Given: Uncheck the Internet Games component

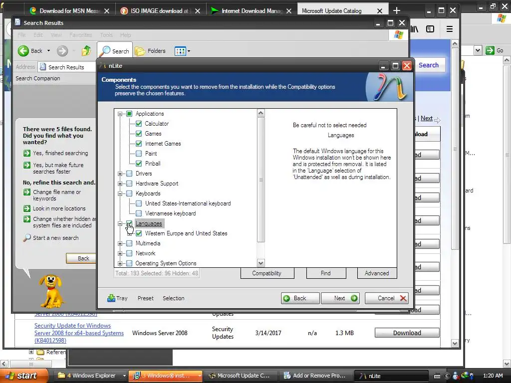Looking at the screenshot, I should pos(139,144).
